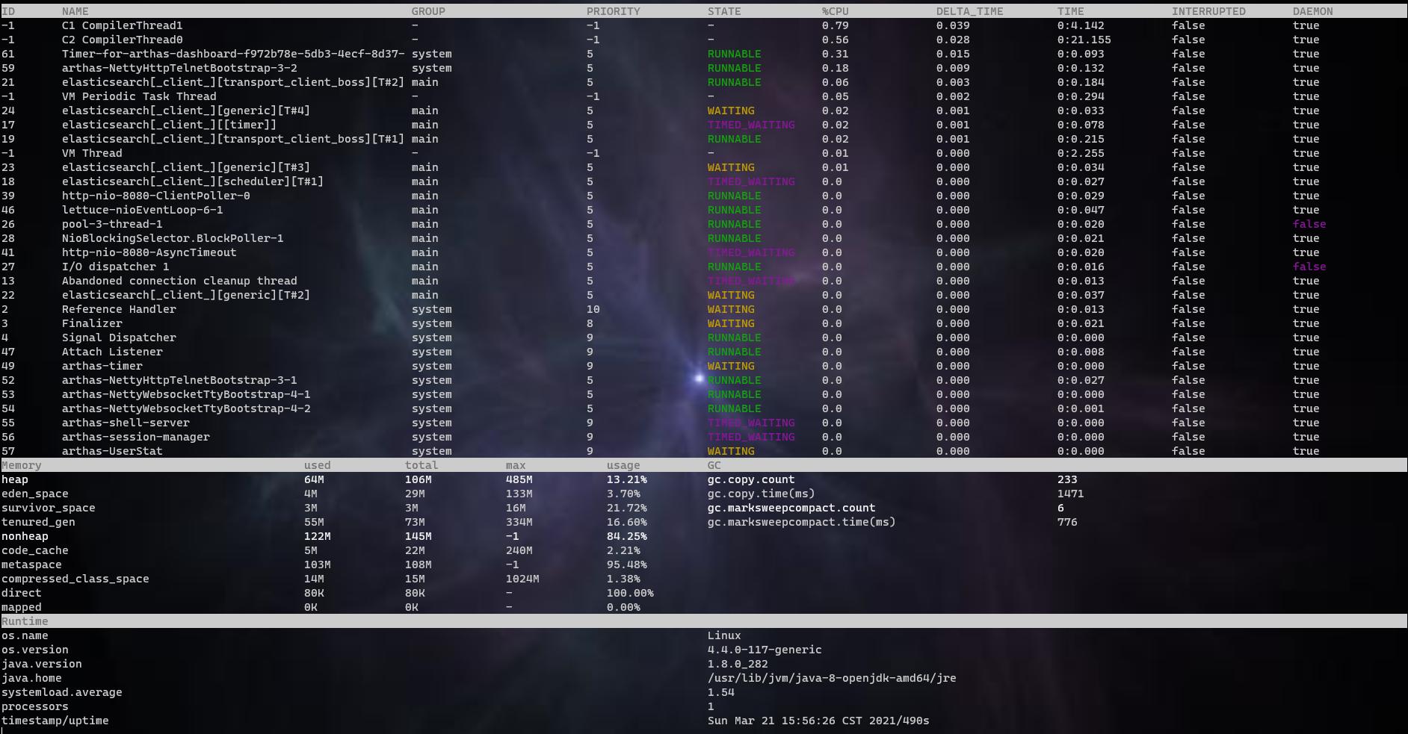Click the systemload.average value 1.54
1408x734 pixels.
[x=721, y=692]
